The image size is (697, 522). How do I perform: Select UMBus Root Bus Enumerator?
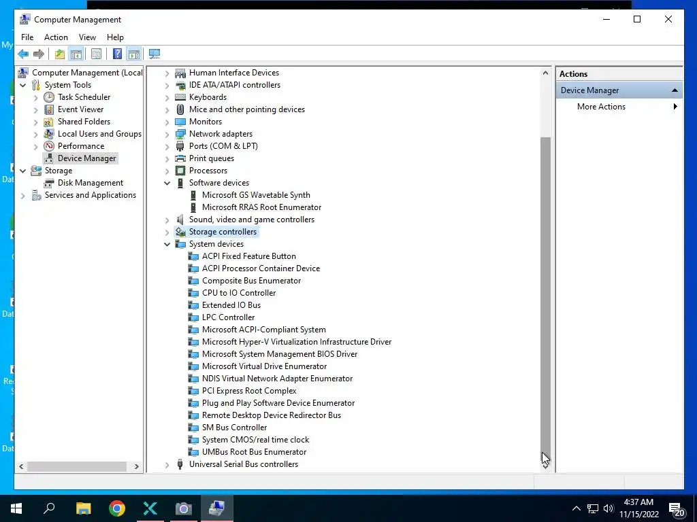[254, 452]
